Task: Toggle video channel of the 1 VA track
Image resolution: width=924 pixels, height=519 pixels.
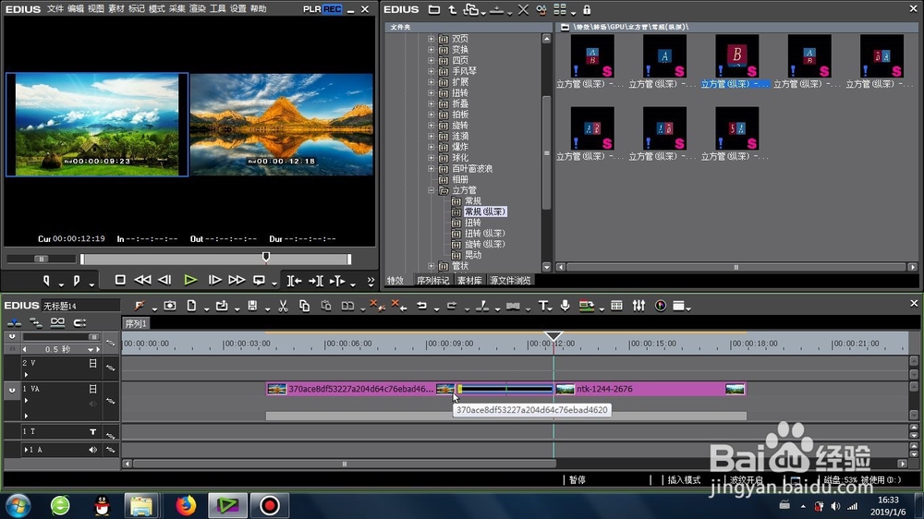Action: [x=92, y=389]
